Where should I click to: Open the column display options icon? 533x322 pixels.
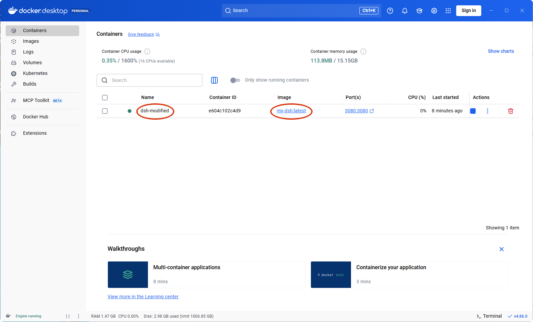[x=214, y=80]
